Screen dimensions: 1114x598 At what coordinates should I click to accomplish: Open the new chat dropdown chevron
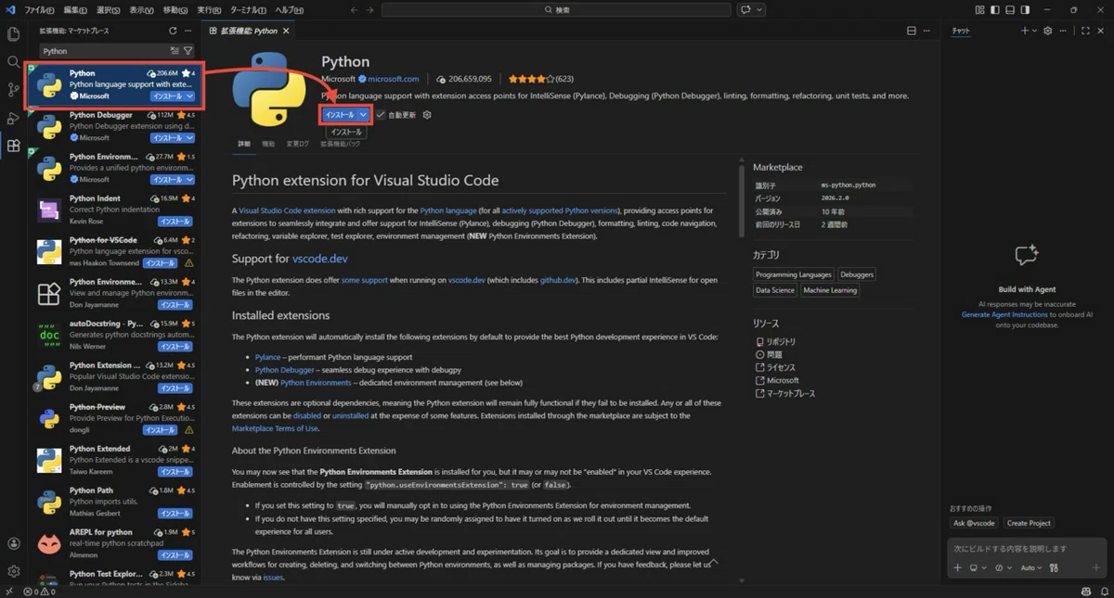(x=1035, y=31)
